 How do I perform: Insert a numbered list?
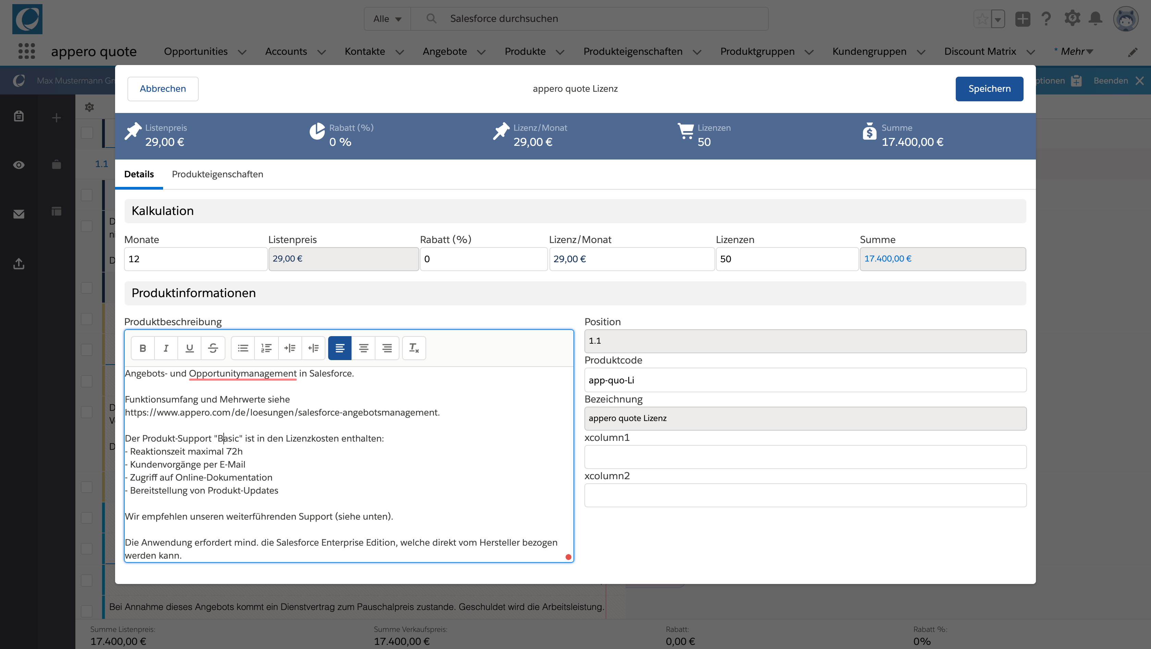[266, 348]
